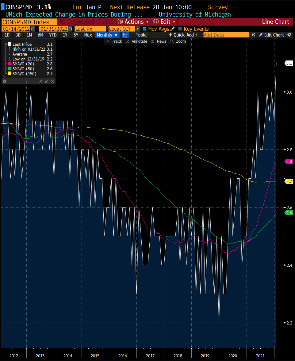
Task: Collapse the panel using the double-chevron icon
Action: (x=253, y=35)
